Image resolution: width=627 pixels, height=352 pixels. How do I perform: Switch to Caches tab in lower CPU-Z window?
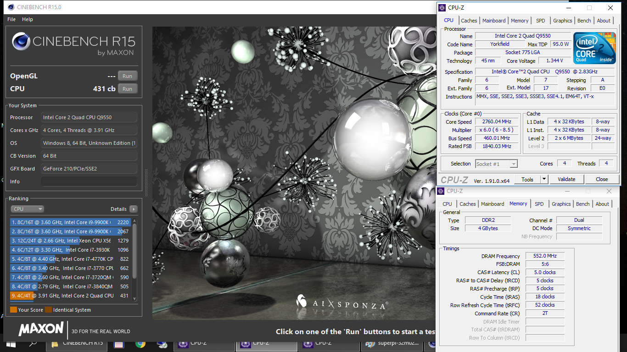[467, 204]
